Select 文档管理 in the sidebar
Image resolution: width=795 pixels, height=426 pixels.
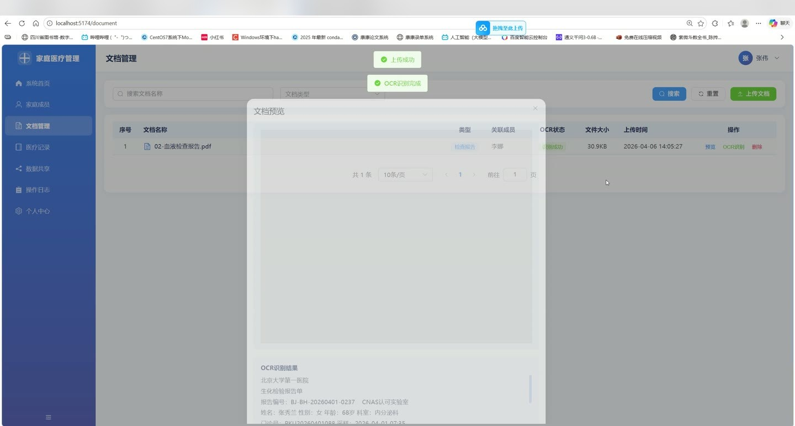(x=49, y=126)
